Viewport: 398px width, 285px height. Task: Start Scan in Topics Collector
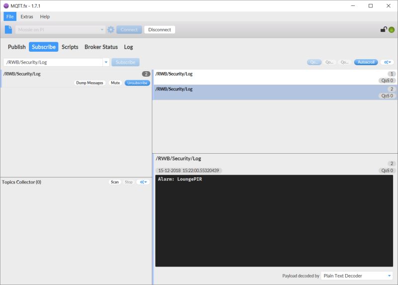tap(115, 182)
